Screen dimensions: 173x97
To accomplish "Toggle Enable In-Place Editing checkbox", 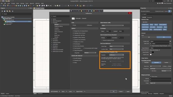I will (x=73, y=37).
